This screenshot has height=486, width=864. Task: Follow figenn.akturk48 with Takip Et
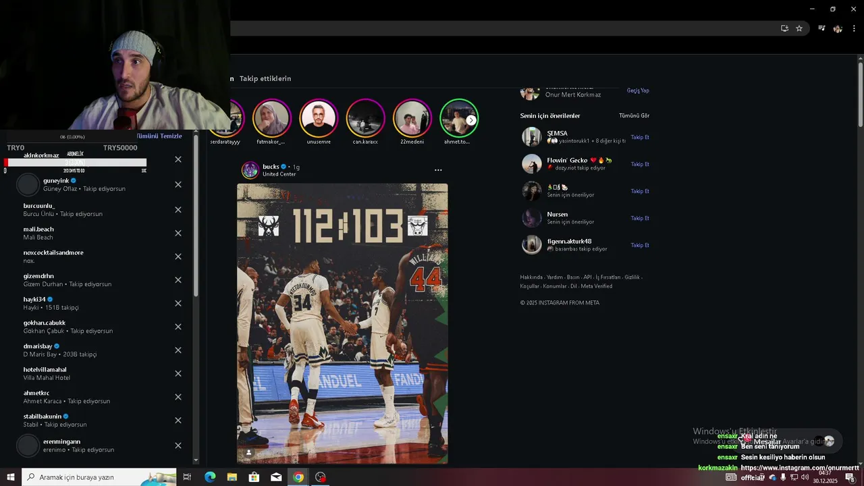pyautogui.click(x=640, y=245)
